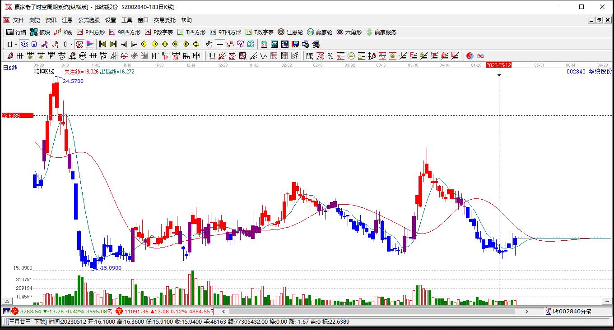The width and height of the screenshot is (614, 330).
Task: Click Shenzhen index 11091.36 in status bar
Action: pos(136,311)
